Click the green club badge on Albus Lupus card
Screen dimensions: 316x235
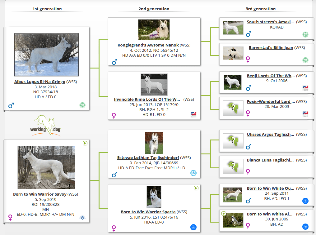(x=82, y=105)
